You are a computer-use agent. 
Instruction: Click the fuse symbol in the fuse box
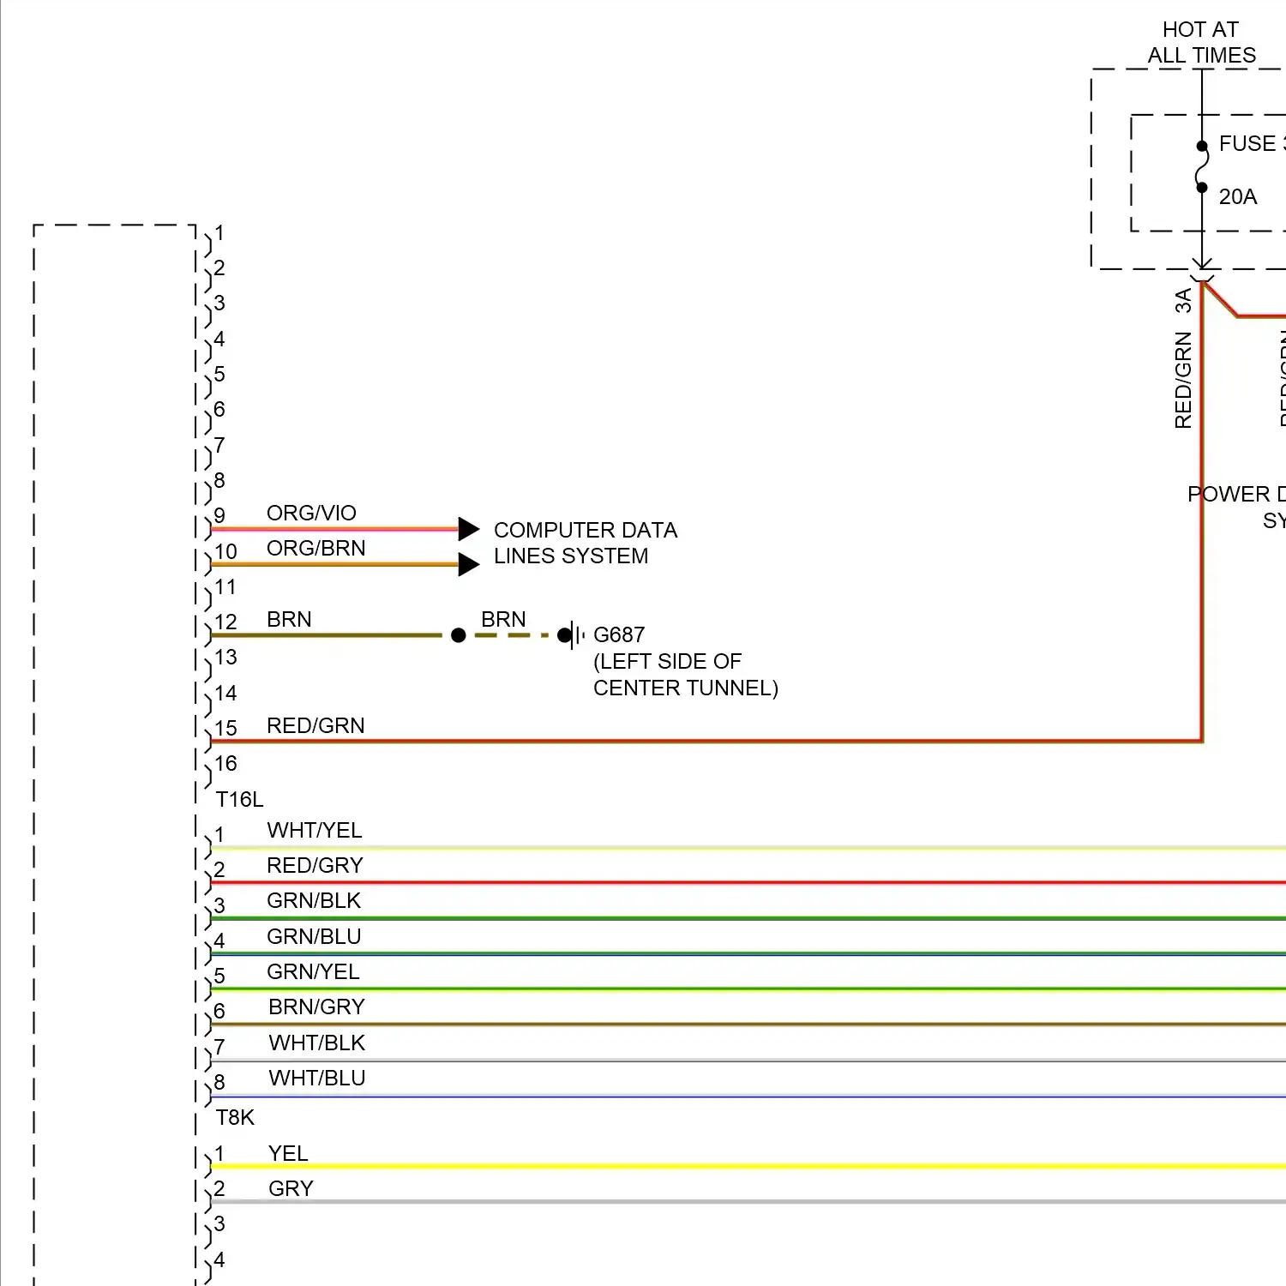point(1202,166)
